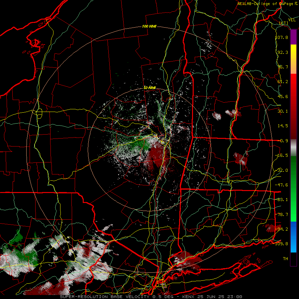Pick the gray near-zero segment of color bar
This screenshot has height=299, width=299.
pyautogui.click(x=293, y=148)
